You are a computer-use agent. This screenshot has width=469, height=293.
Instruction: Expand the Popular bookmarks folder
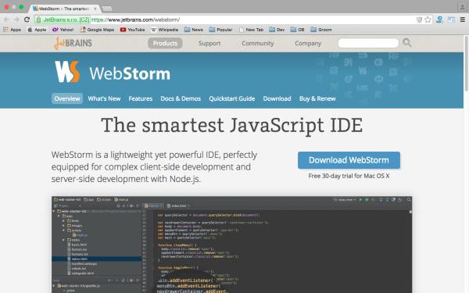pos(220,30)
